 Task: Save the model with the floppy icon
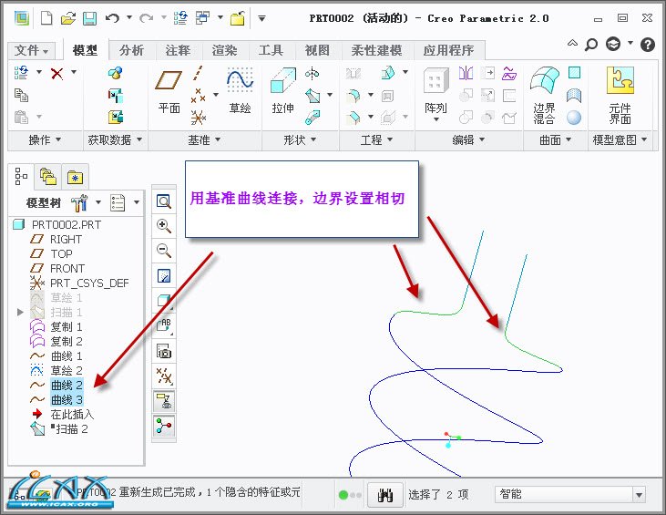pyautogui.click(x=89, y=18)
